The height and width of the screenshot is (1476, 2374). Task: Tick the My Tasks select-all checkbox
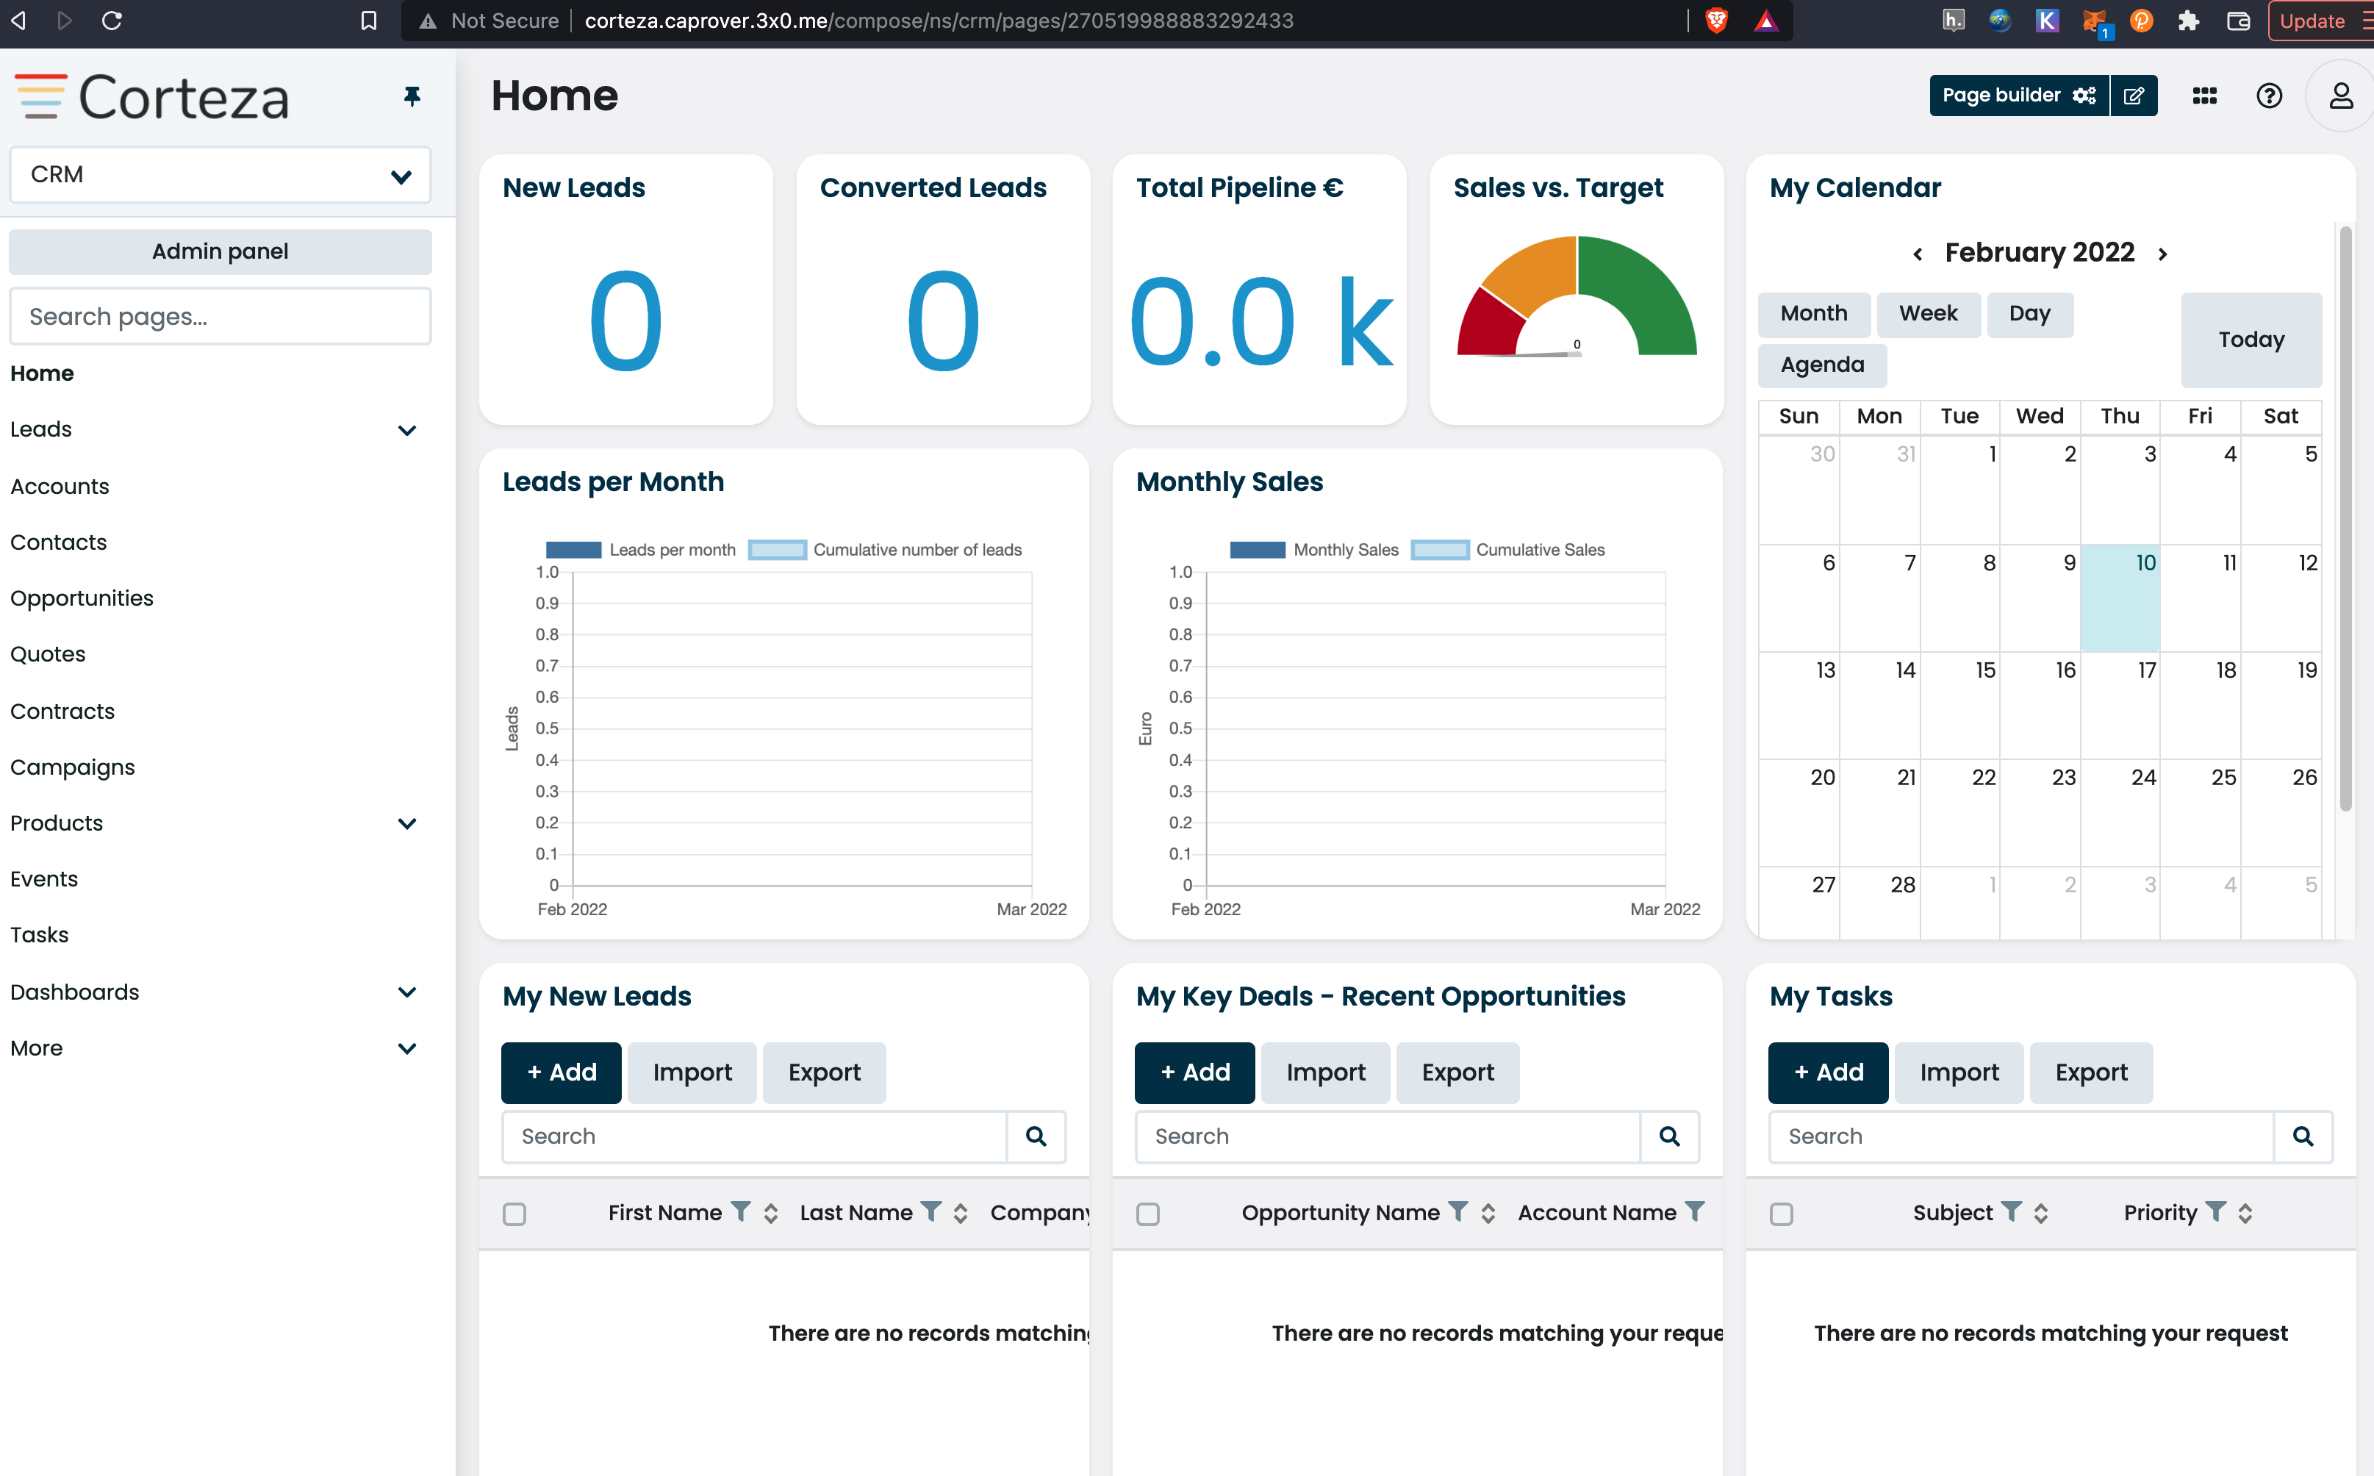tap(1782, 1214)
